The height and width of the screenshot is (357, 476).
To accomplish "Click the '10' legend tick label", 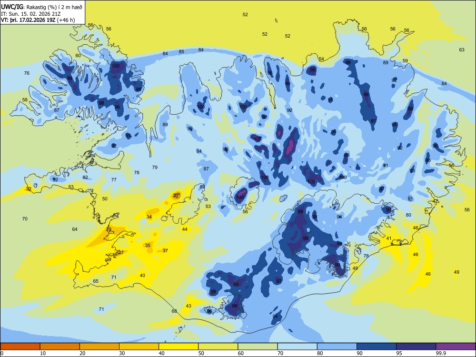I will click(43, 353).
